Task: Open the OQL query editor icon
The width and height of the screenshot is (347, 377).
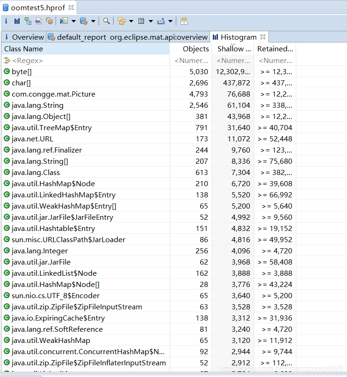Action: click(x=39, y=21)
